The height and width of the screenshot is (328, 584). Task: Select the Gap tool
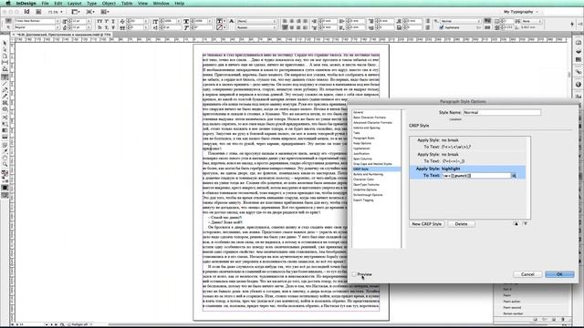click(5, 63)
